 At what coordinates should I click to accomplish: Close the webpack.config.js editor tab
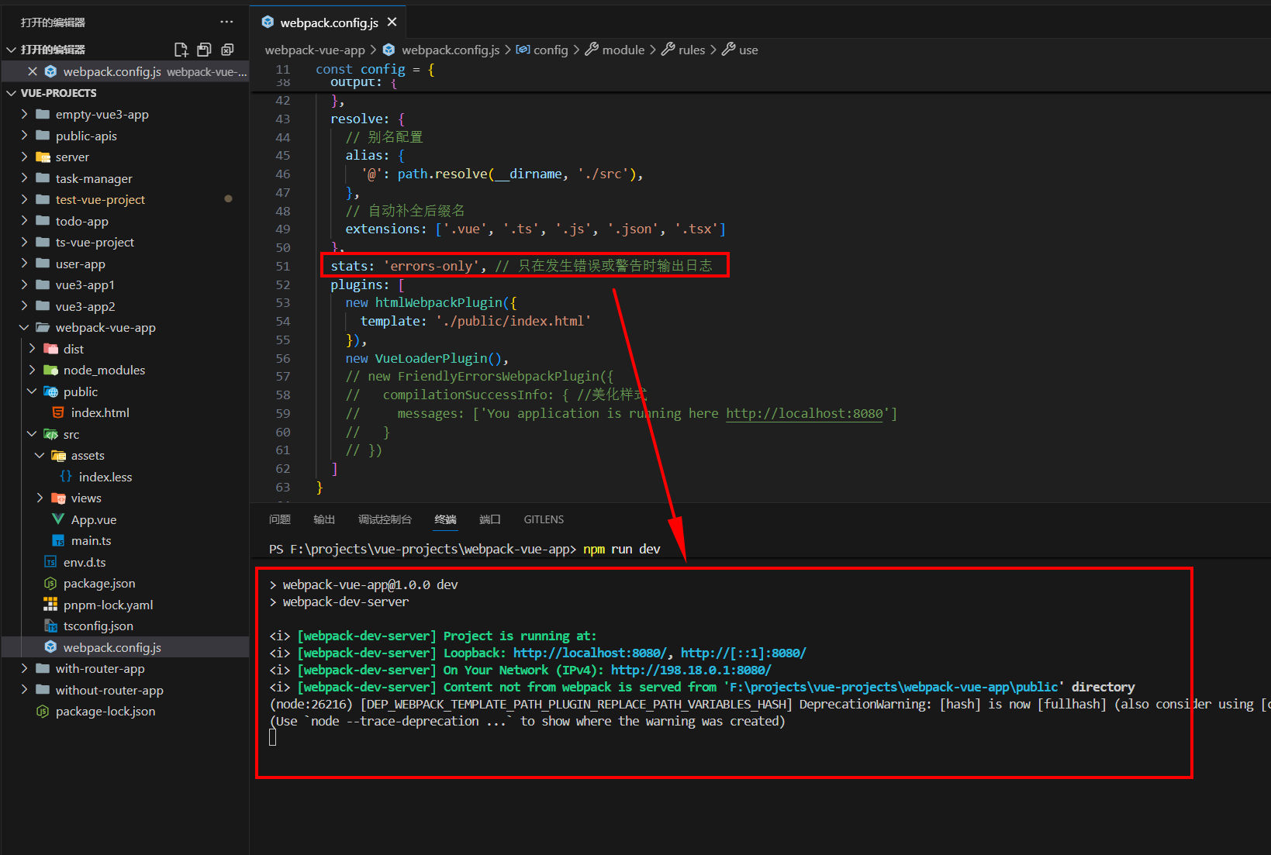pos(392,22)
